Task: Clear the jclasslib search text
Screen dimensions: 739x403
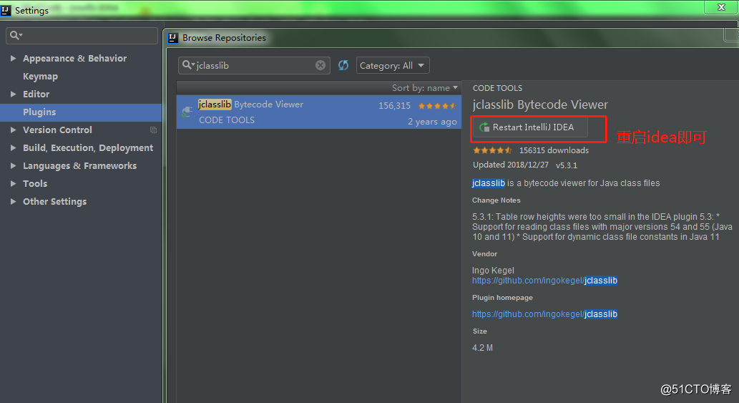Action: click(x=320, y=65)
